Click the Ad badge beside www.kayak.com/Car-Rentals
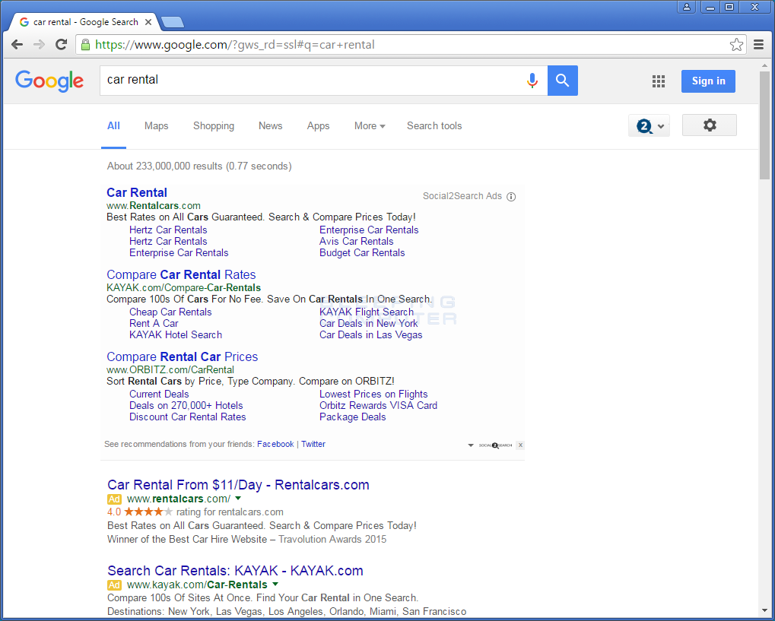 [114, 585]
